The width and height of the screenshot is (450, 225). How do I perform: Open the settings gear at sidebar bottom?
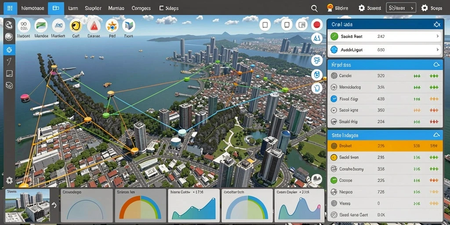coord(9,180)
